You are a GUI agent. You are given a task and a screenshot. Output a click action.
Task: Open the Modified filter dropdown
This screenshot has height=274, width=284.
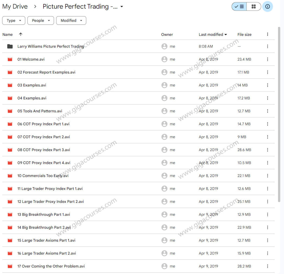click(x=71, y=21)
